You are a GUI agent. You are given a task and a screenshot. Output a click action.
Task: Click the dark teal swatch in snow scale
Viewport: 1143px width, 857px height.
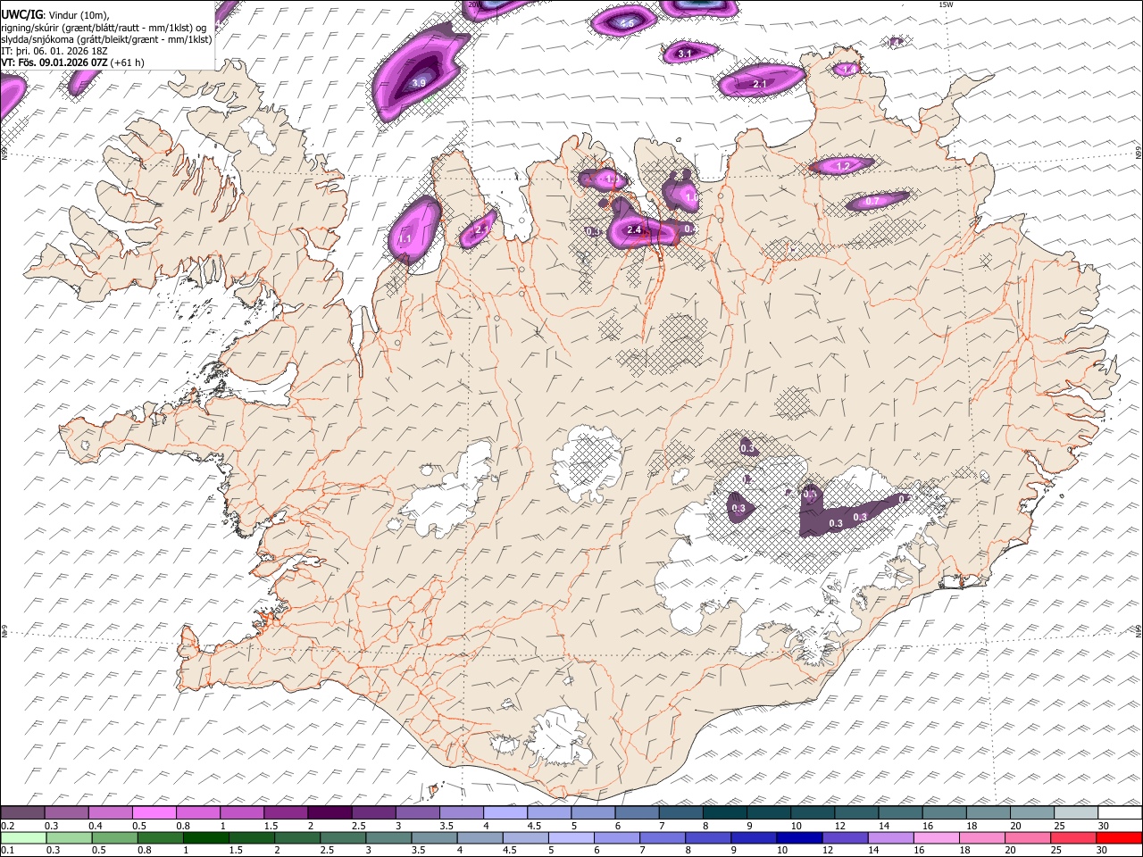(x=725, y=812)
